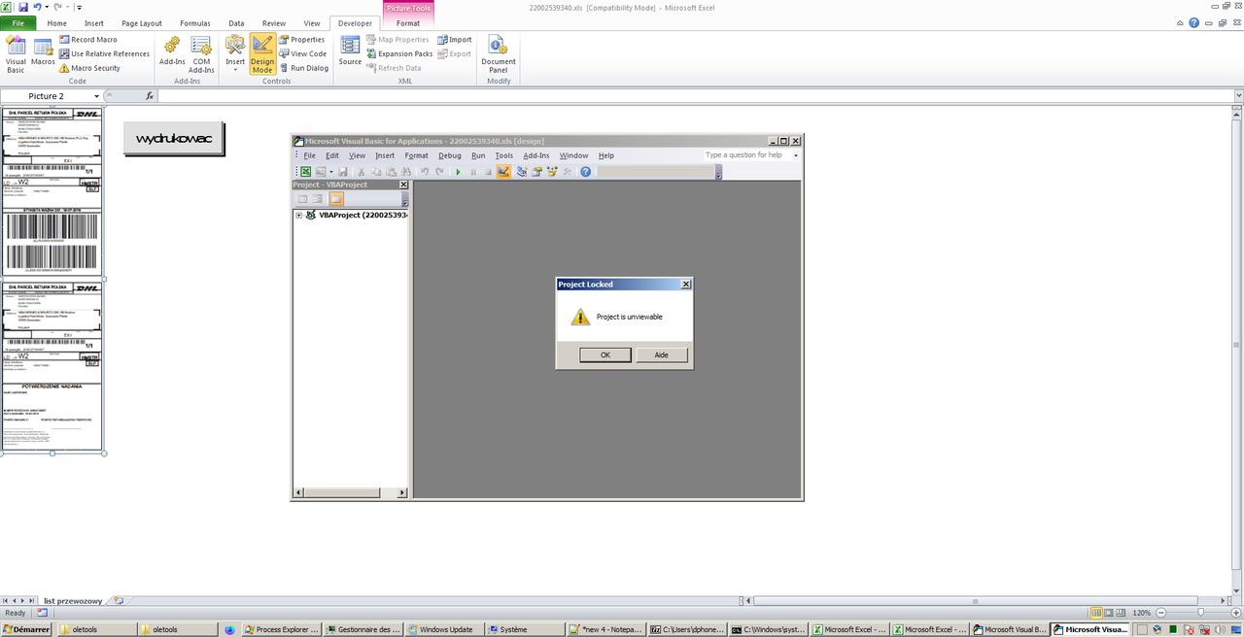Click Save icon in VBA toolbar
The image size is (1244, 638).
[x=343, y=172]
